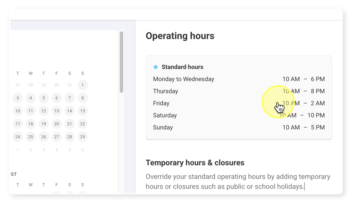
Task: Select calendar date 11
Action: pyautogui.click(x=31, y=111)
